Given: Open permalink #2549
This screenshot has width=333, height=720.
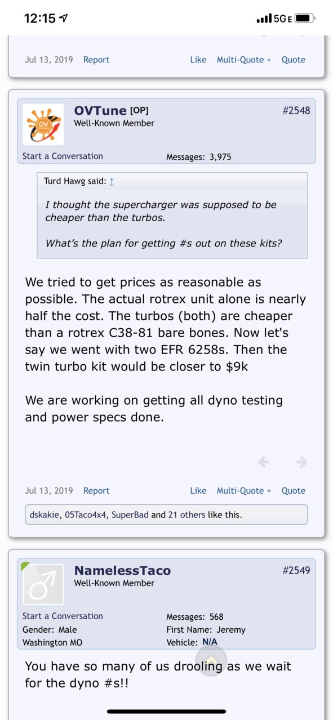Looking at the screenshot, I should click(x=296, y=570).
